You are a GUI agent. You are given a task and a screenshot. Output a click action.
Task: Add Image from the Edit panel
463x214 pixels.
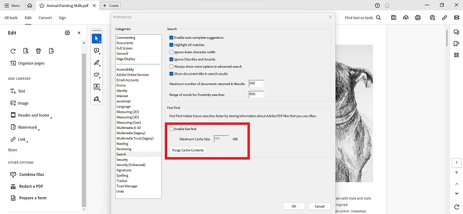click(x=20, y=104)
